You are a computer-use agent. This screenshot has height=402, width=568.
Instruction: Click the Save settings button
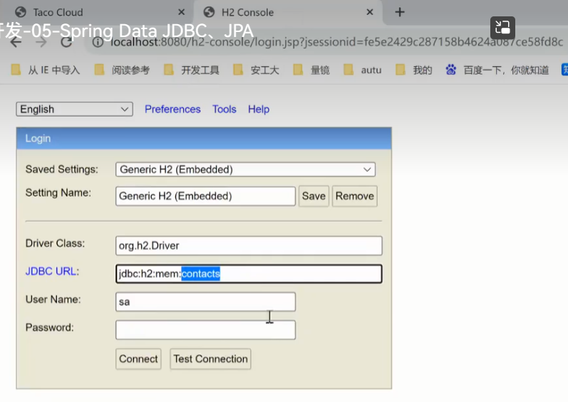(x=314, y=196)
